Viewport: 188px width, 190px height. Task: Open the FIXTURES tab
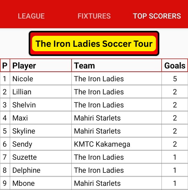[94, 16]
